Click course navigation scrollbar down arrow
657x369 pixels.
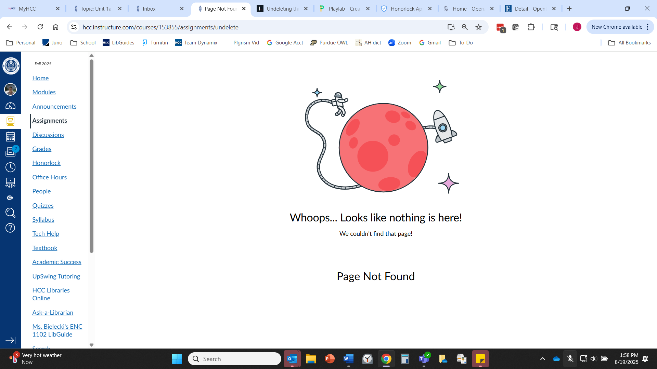(x=91, y=345)
